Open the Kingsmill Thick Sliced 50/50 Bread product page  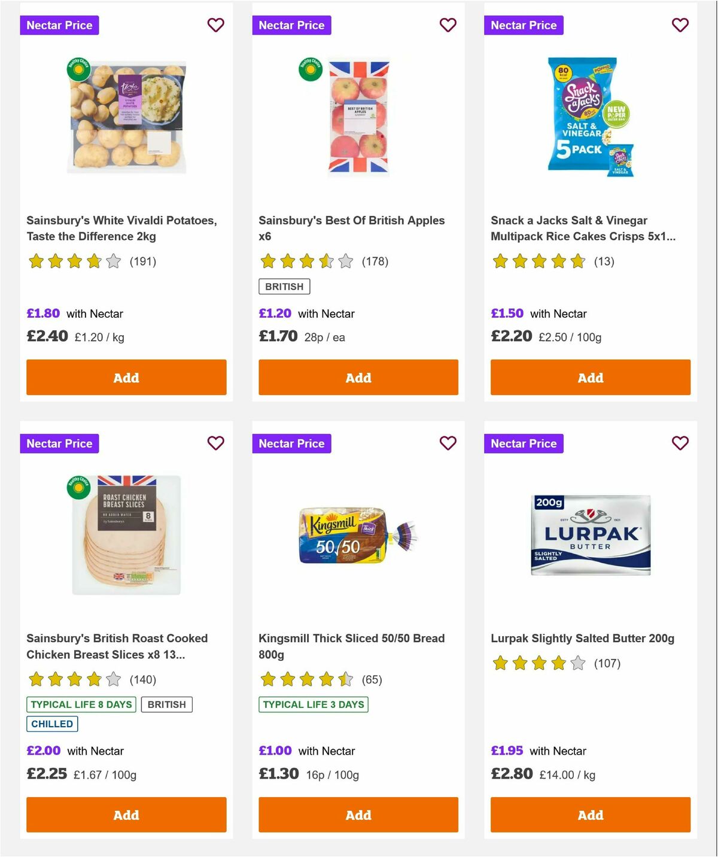pyautogui.click(x=351, y=646)
